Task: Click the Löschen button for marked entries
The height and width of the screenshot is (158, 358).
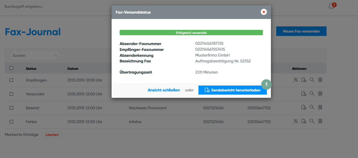Action: coord(52,135)
